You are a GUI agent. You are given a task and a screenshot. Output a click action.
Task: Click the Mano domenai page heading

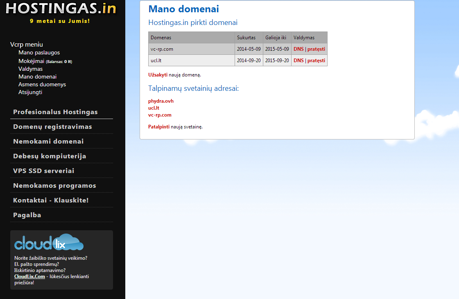[183, 9]
